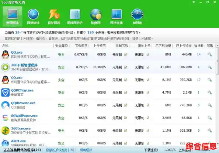Open the QQBrowser.exe name link
The image size is (219, 153).
point(23,103)
